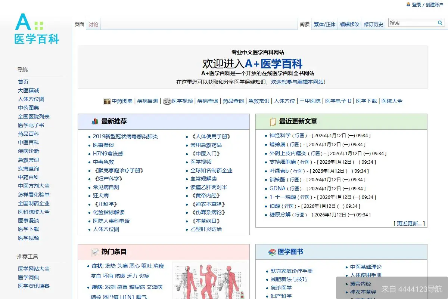Click the document icon beside 热门条目
Viewport: 448px width, 299px height.
95,252
